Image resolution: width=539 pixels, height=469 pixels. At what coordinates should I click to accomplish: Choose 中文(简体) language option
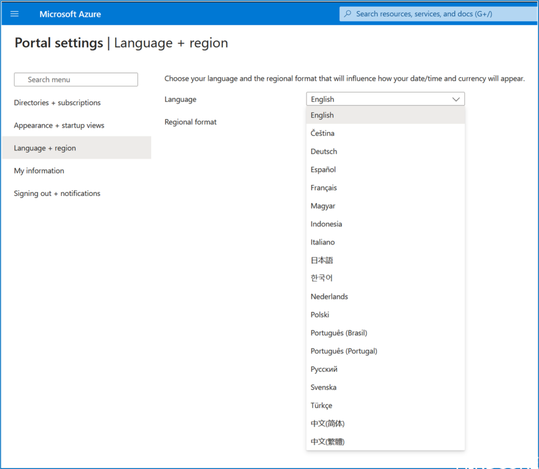pos(327,424)
